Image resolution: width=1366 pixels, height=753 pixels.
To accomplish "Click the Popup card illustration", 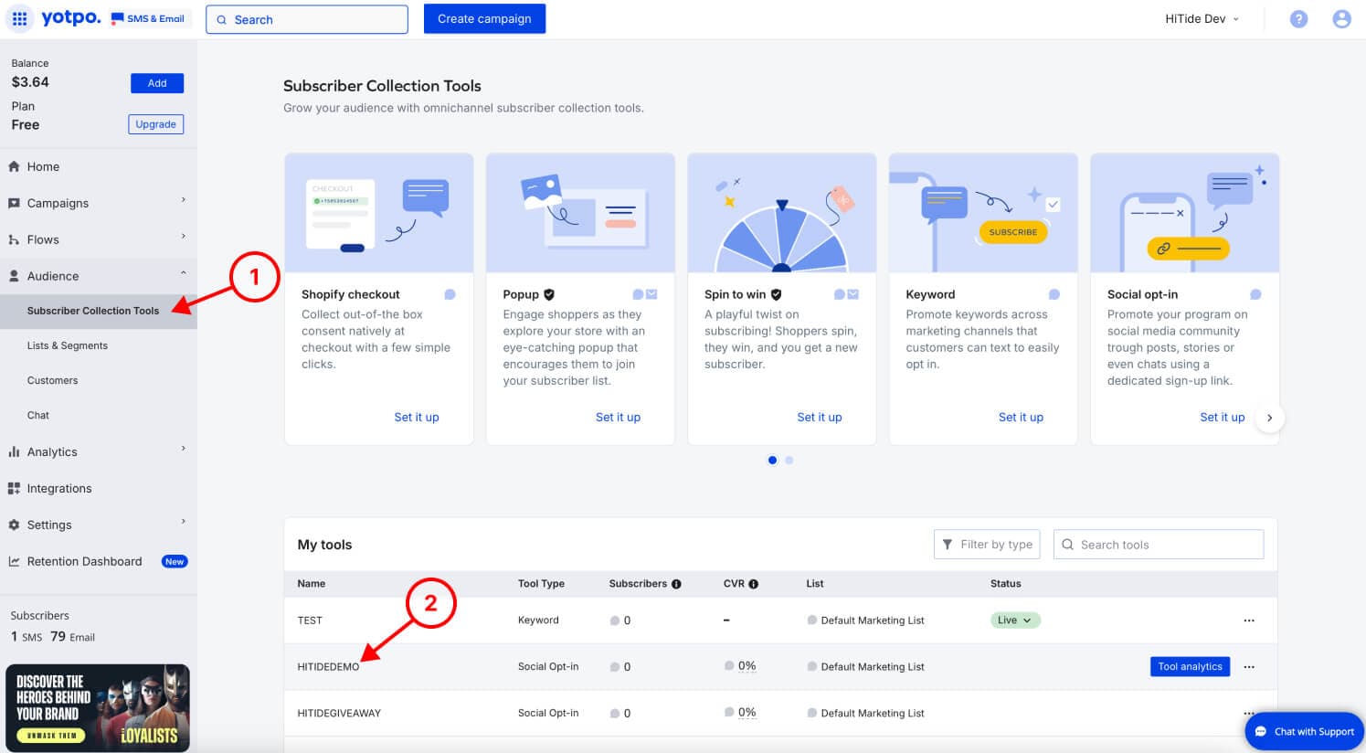I will pyautogui.click(x=580, y=213).
